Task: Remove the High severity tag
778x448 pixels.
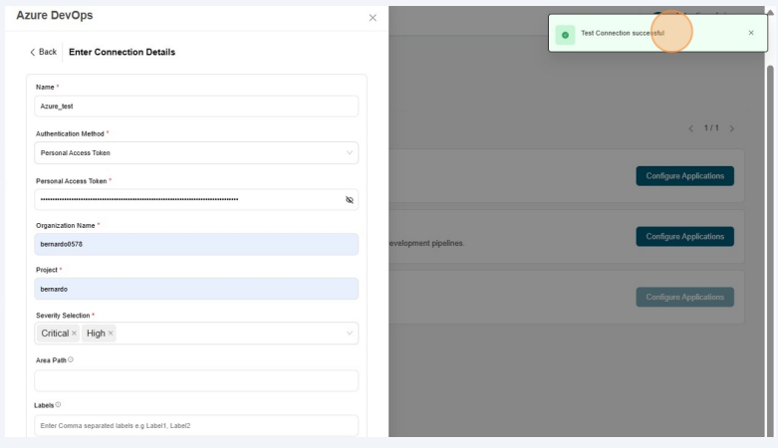Action: tap(111, 334)
